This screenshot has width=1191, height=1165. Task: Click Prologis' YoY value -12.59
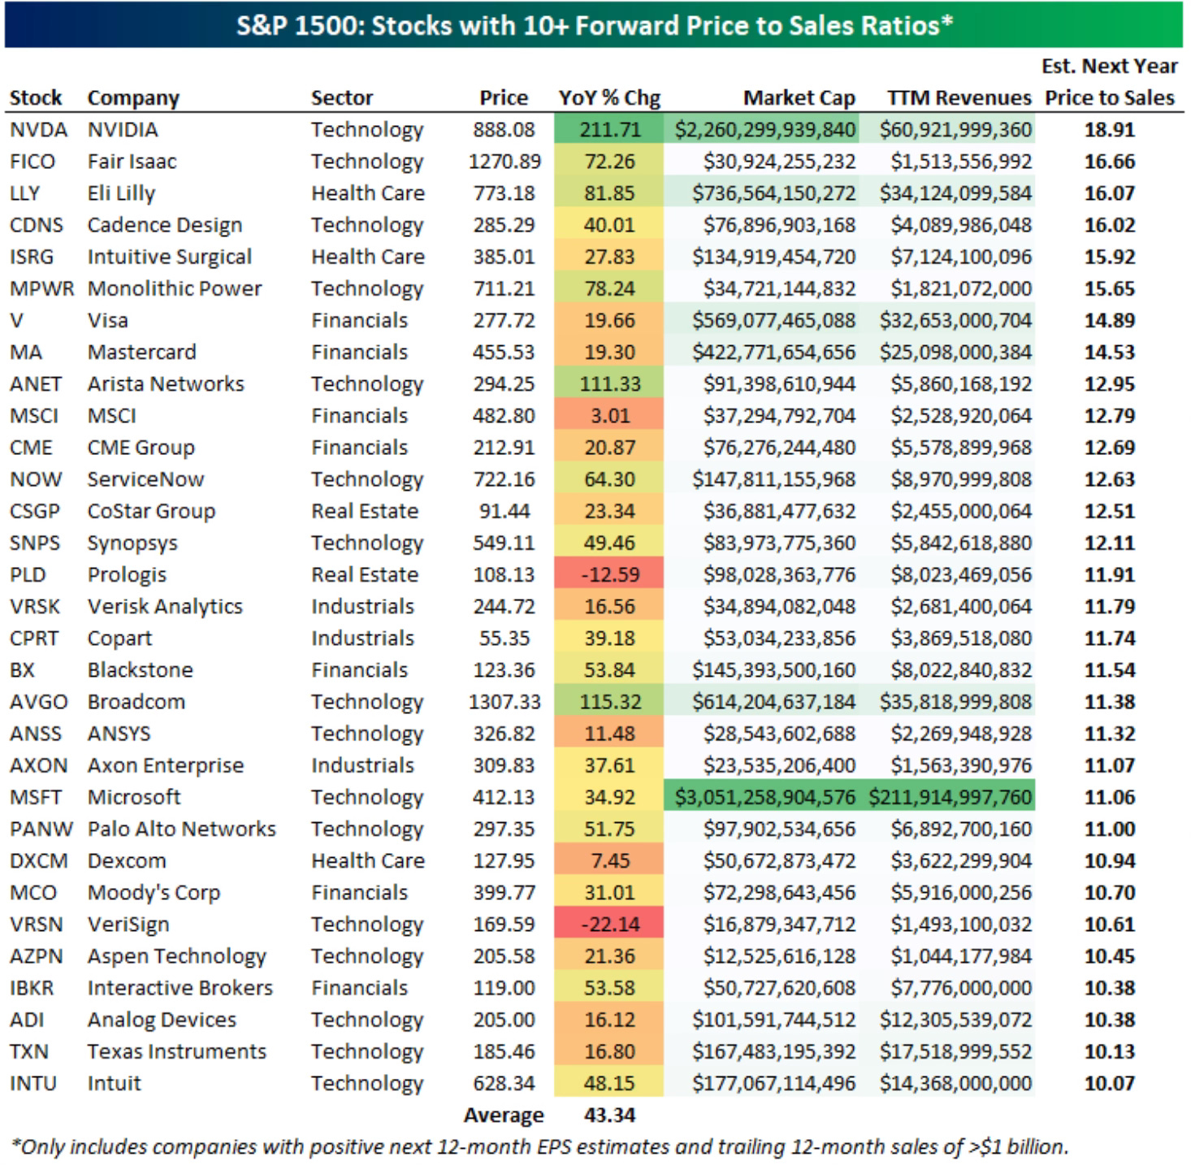pos(609,574)
